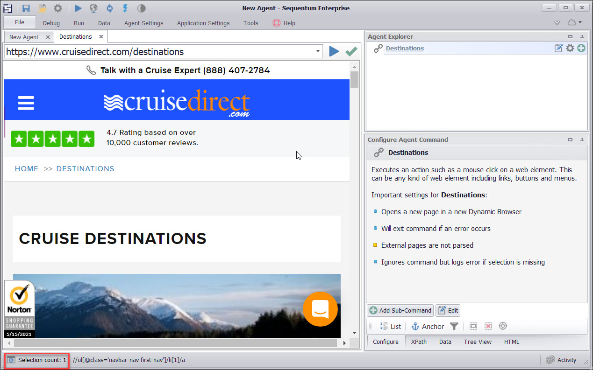
Task: Click the browser horizontal scrollbar
Action: pyautogui.click(x=173, y=343)
